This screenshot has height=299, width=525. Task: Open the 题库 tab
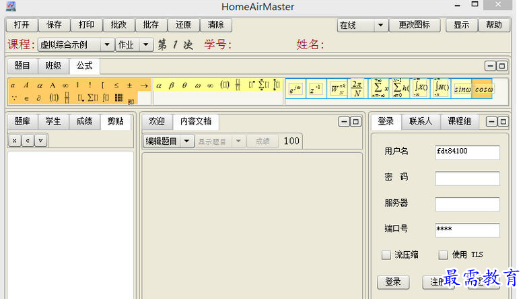22,121
